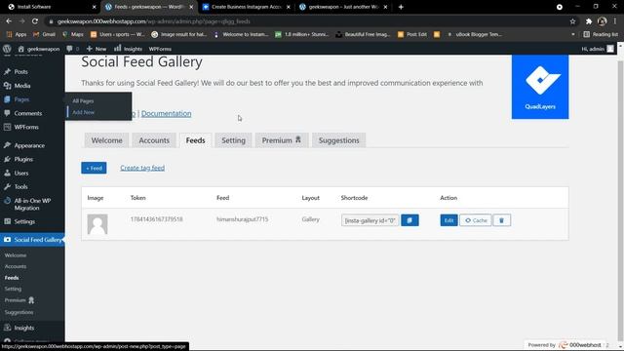This screenshot has height=351, width=624.
Task: Open the Comments menu item
Action: click(27, 113)
